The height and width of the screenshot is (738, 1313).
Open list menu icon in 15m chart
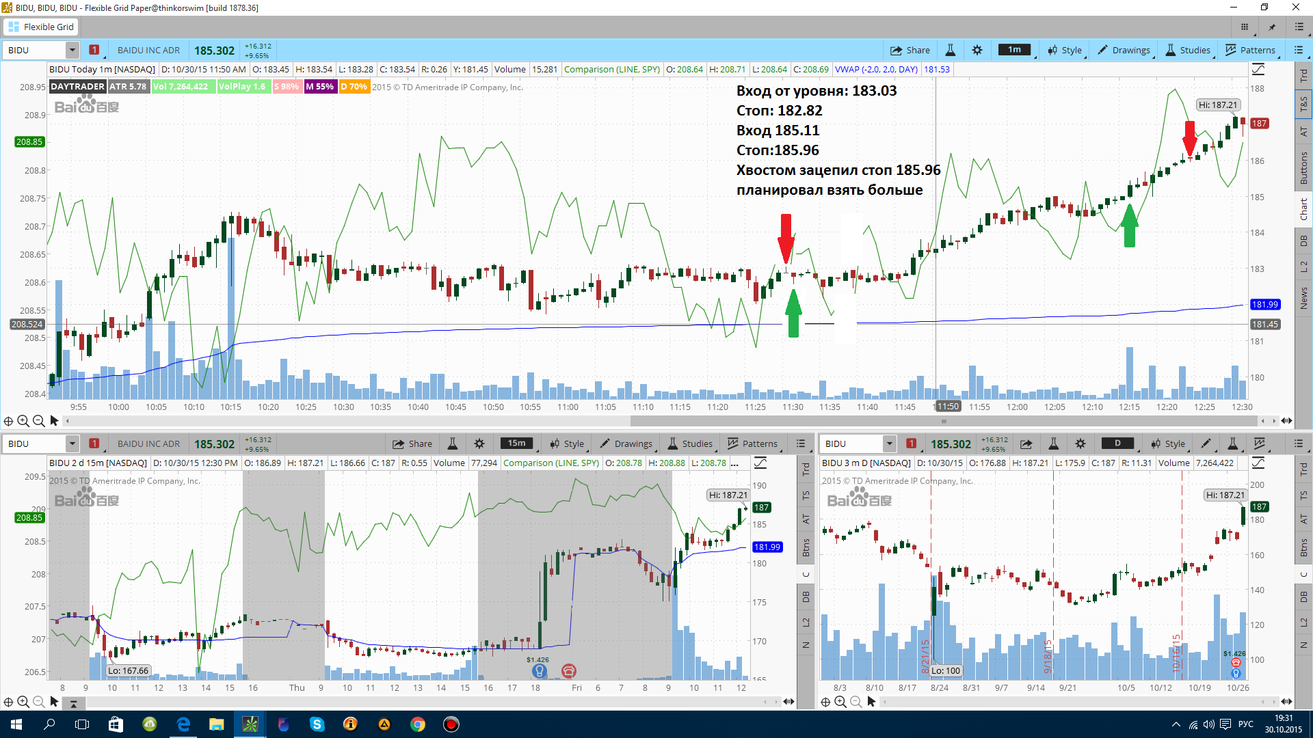coord(801,443)
